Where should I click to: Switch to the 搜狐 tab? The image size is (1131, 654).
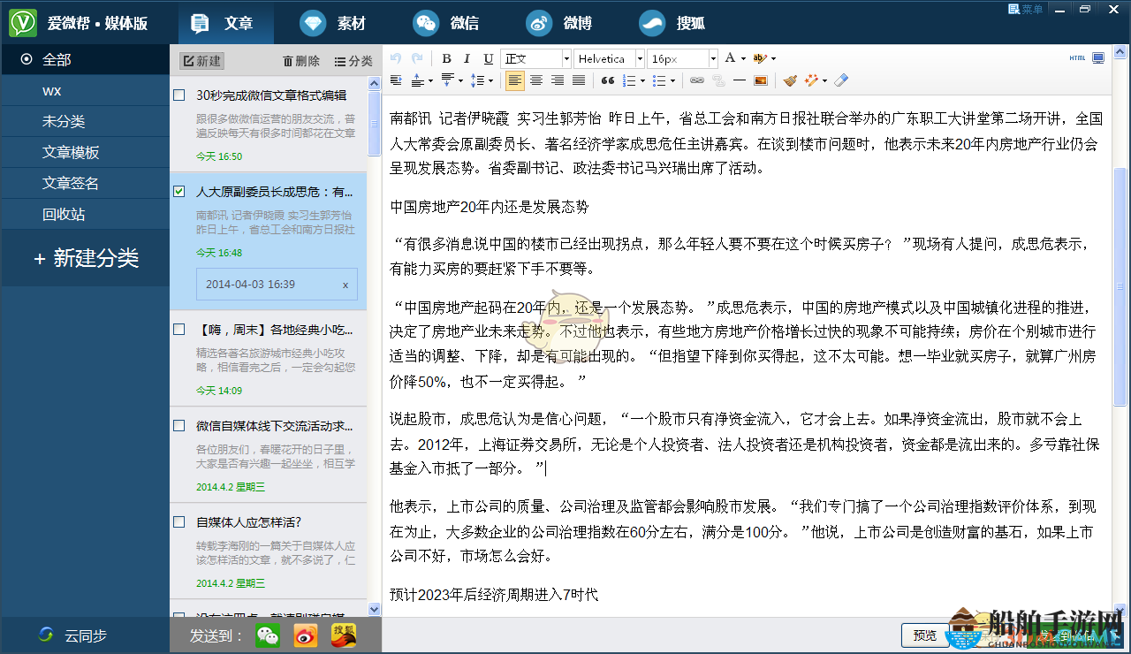click(x=672, y=23)
